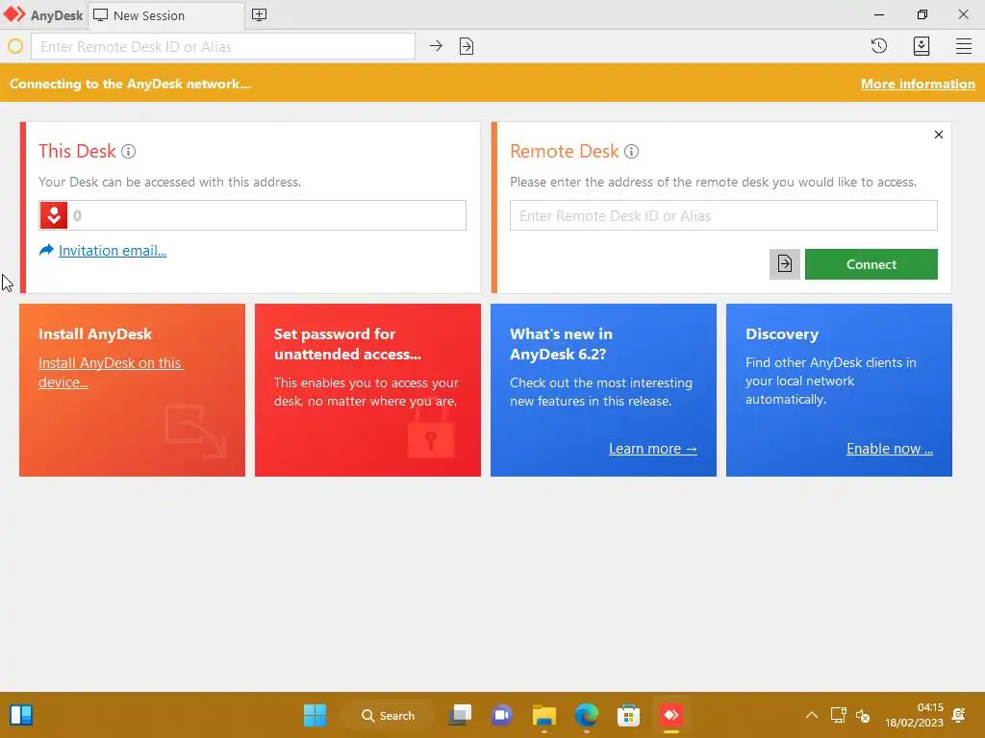
Task: Focus the Remote Desk panel address input
Action: (x=723, y=215)
